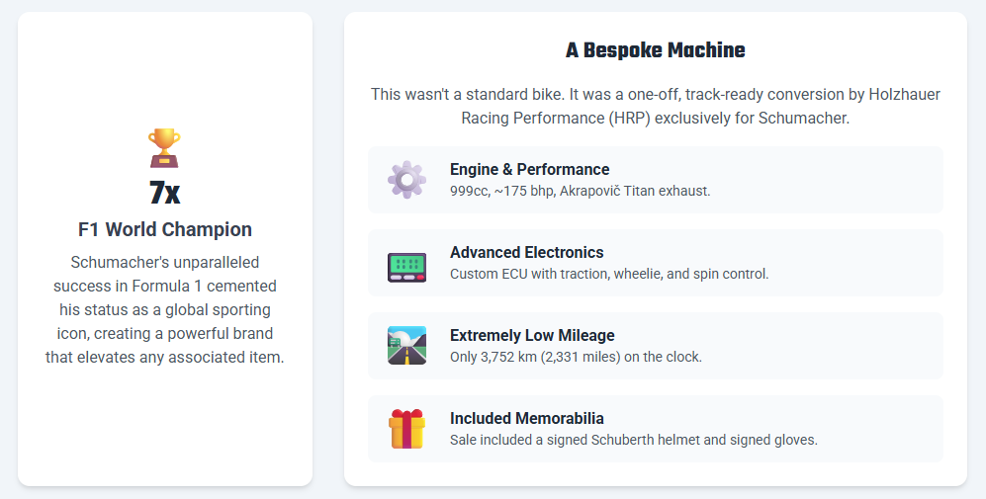Screen dimensions: 986x499
Task: Click the gift box memorabilia icon
Action: 406,429
